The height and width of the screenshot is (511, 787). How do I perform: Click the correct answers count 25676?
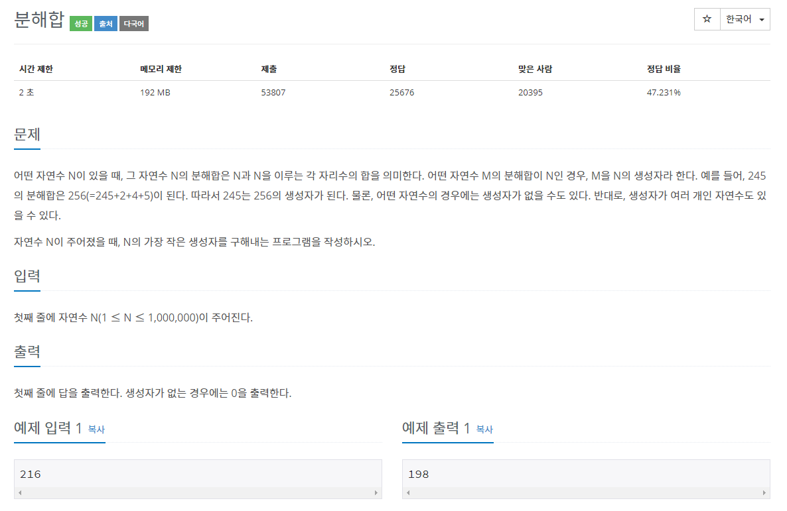401,92
